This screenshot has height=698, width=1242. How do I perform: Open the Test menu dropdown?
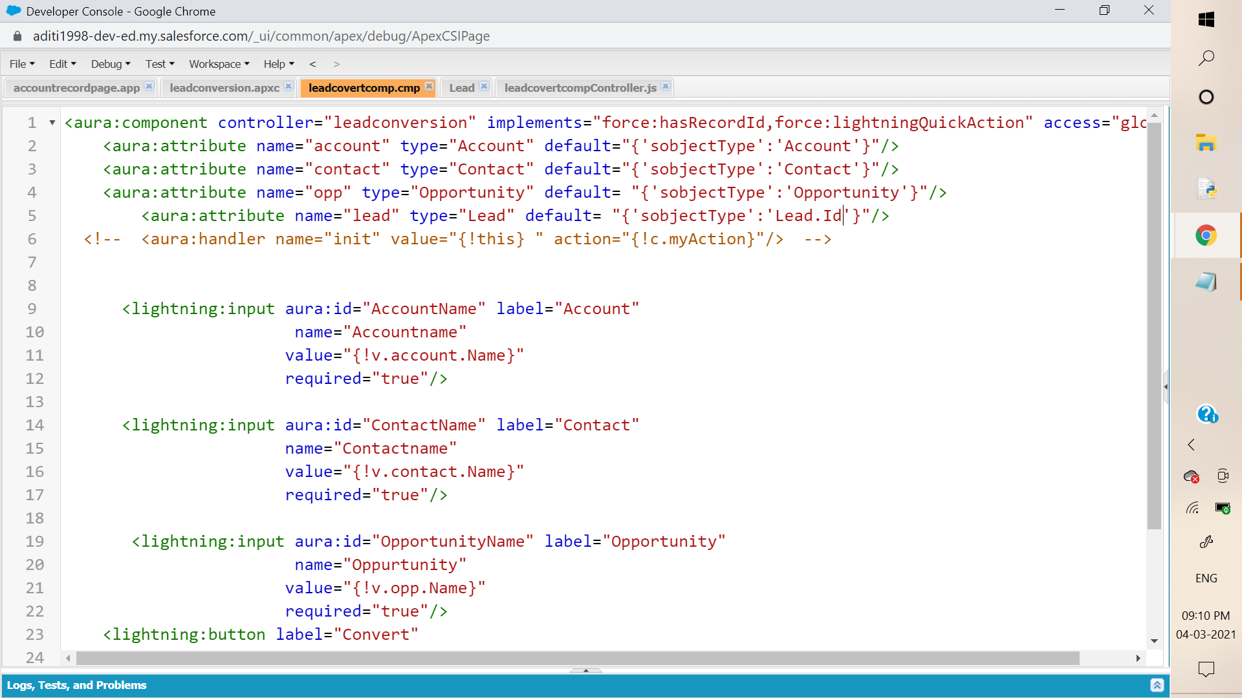(160, 64)
